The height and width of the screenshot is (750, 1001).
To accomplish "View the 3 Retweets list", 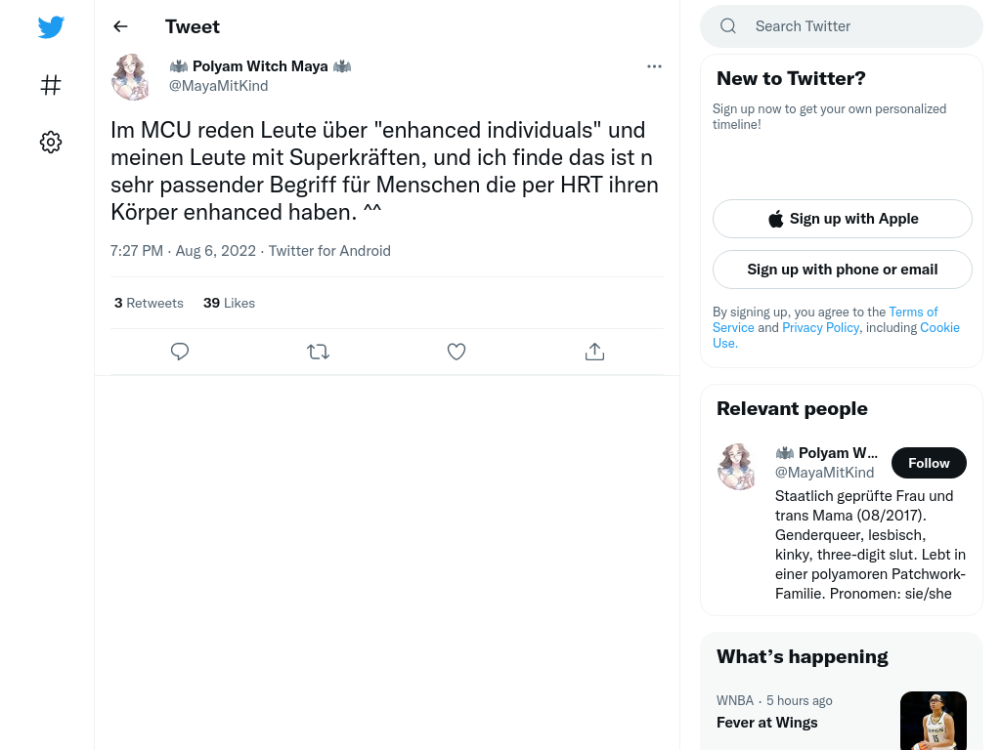I will pos(149,303).
